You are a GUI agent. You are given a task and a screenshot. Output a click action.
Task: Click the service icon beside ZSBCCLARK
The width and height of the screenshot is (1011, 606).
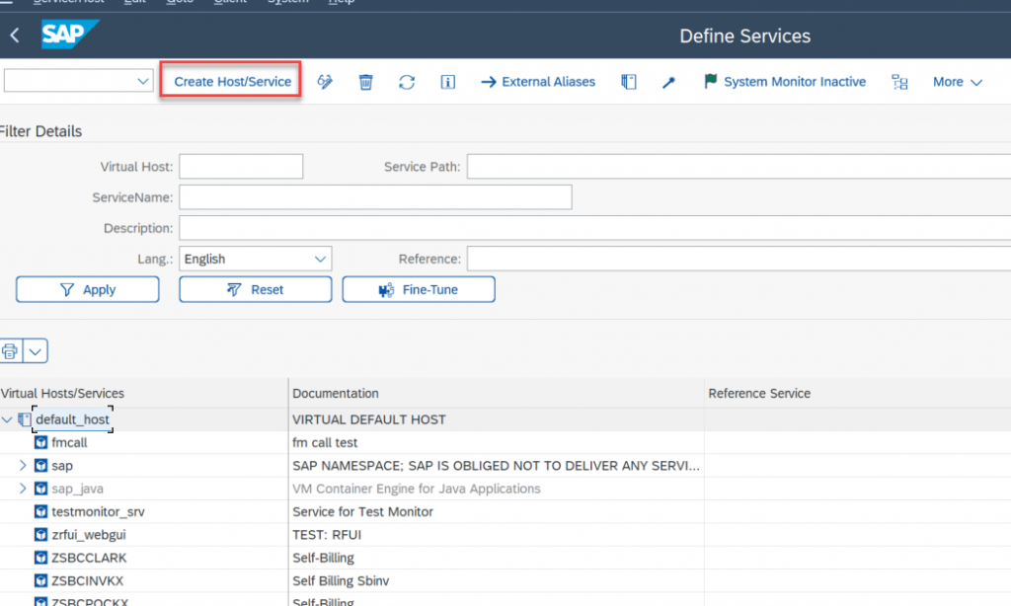[40, 558]
